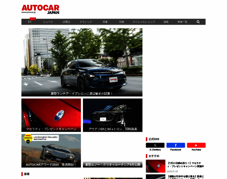Open the マセラティ・プレゼントキャンペーン card
The width and height of the screenshot is (227, 179).
(51, 115)
